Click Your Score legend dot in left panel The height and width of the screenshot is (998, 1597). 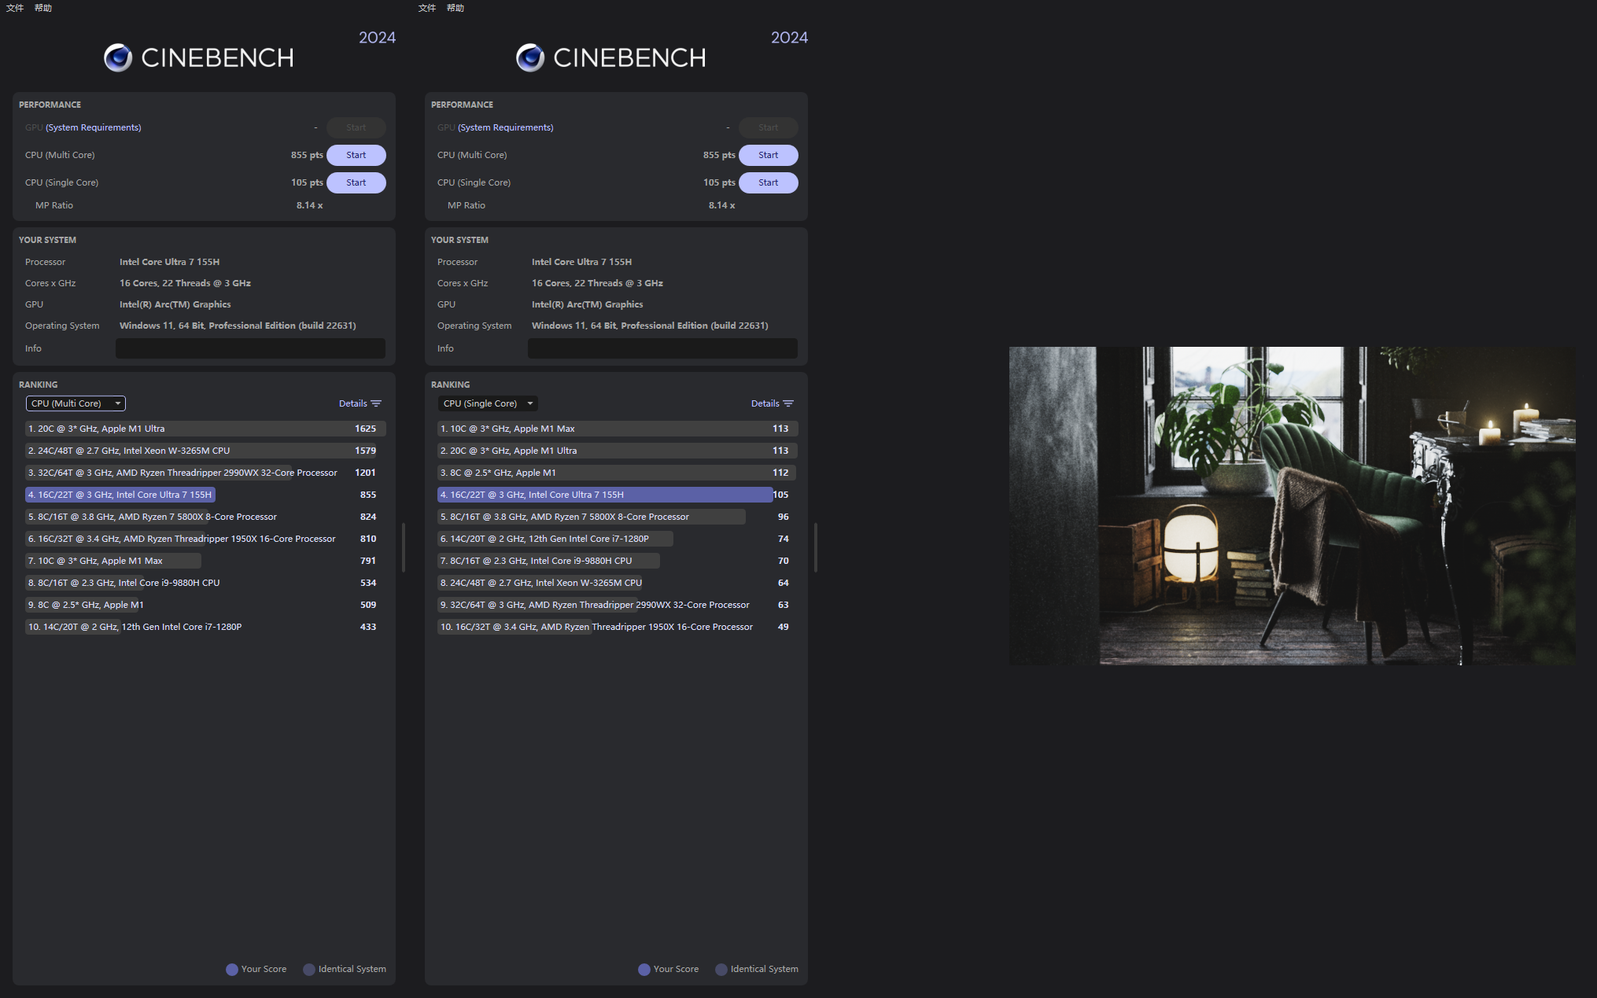tap(232, 970)
